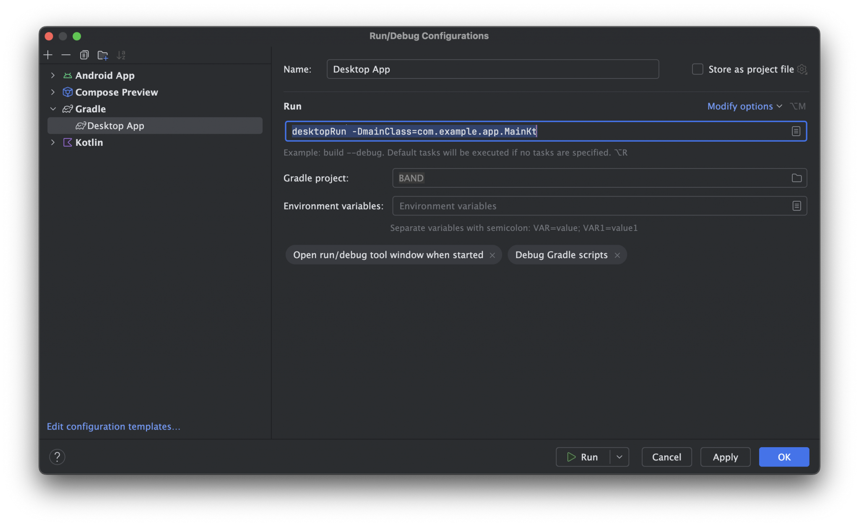859x526 pixels.
Task: Create a new configuration folder
Action: [103, 55]
